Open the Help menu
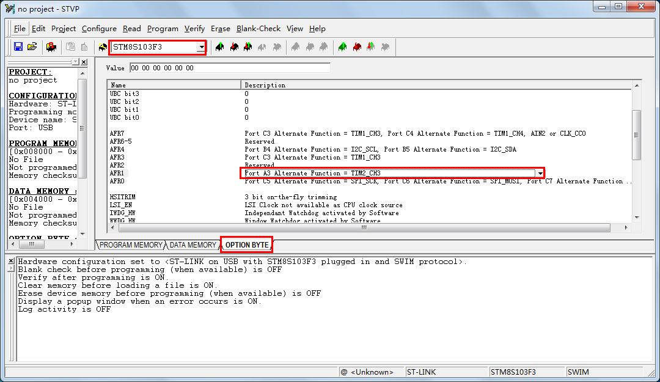Screen dimensions: 660x382 pos(317,29)
